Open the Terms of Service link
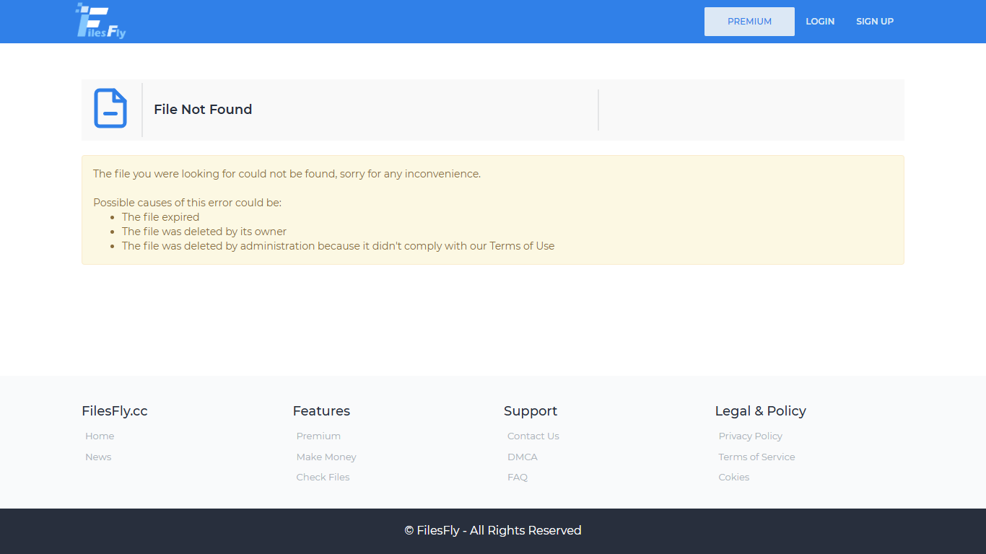The height and width of the screenshot is (554, 986). coord(756,457)
